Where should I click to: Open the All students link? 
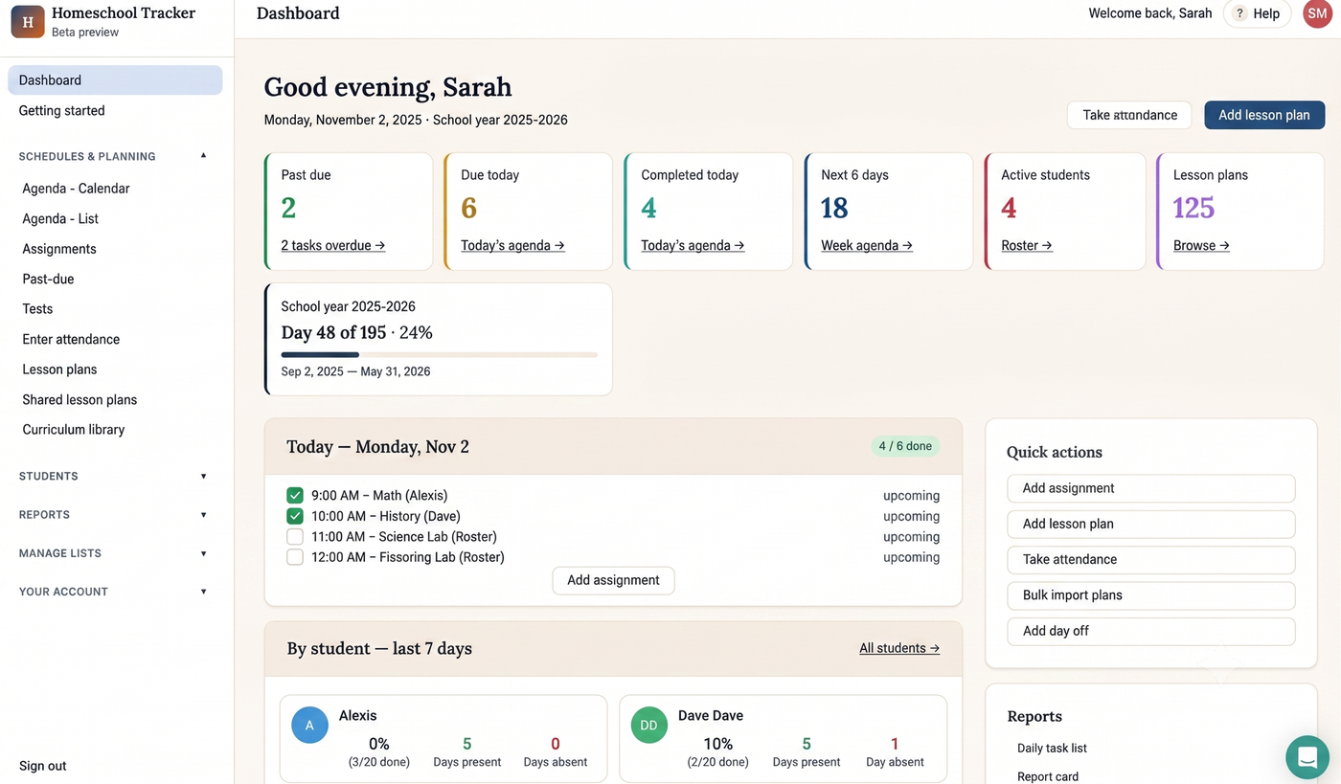coord(899,648)
